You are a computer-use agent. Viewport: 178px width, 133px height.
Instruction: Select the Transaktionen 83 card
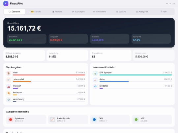pyautogui.click(x=110, y=55)
